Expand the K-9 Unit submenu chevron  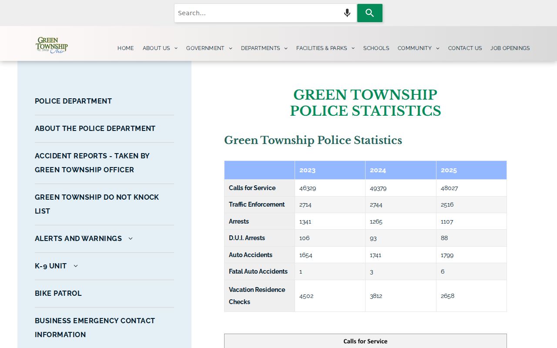coord(76,266)
